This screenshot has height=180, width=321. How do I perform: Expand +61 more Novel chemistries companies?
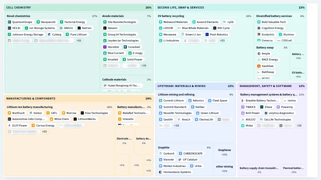[79, 40]
